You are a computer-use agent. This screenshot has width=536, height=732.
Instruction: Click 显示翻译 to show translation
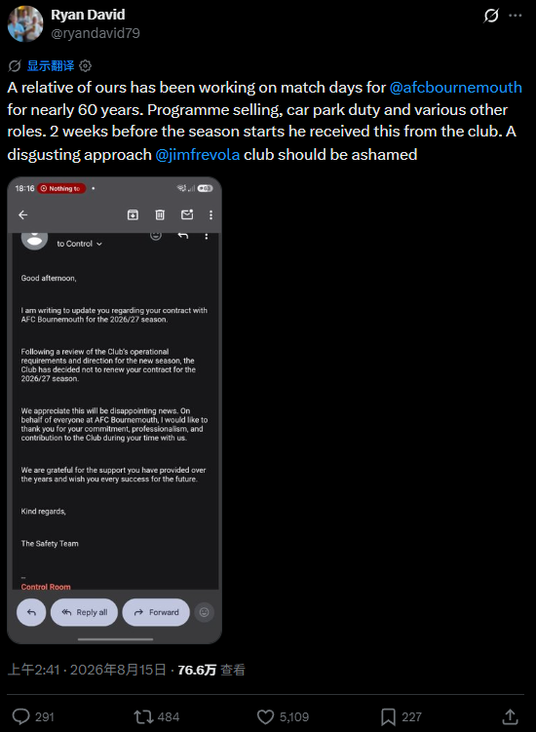click(51, 66)
